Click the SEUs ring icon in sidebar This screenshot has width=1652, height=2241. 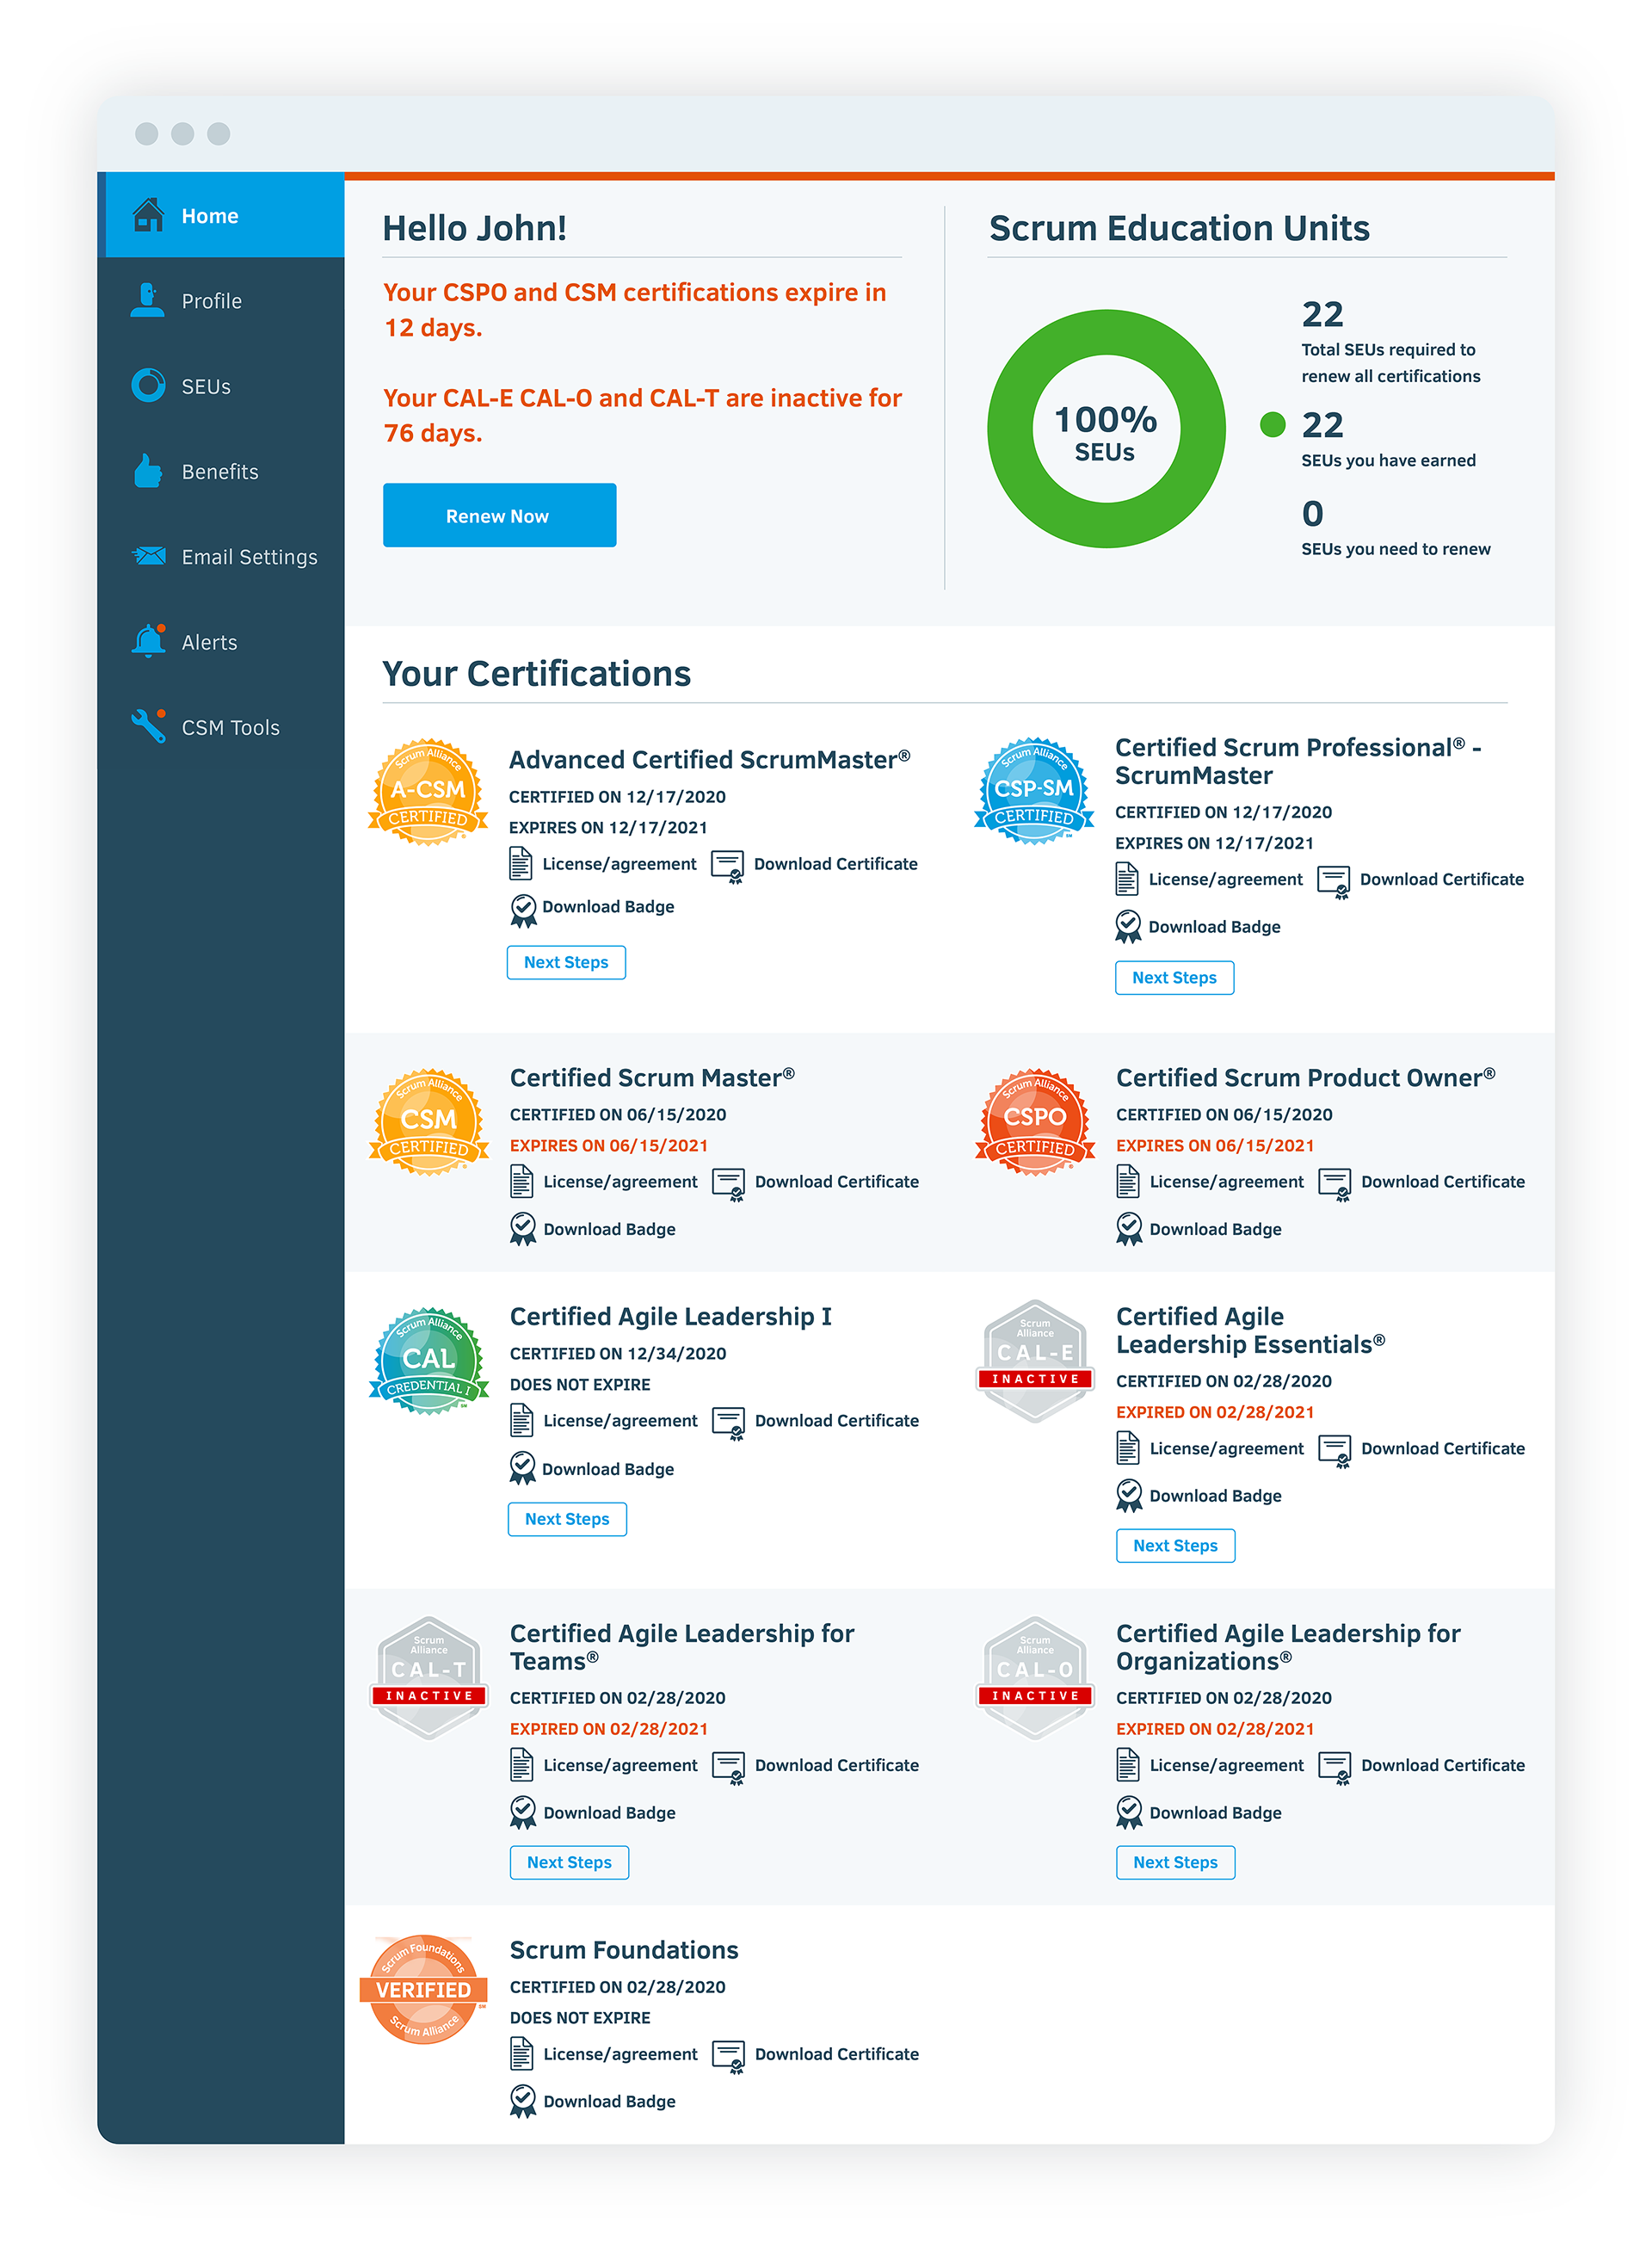click(149, 385)
